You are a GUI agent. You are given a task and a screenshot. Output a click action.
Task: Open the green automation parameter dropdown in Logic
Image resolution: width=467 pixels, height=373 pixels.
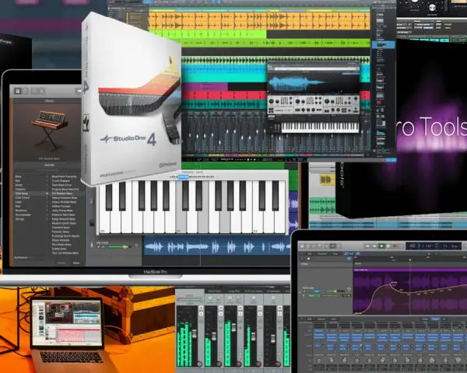click(x=314, y=295)
